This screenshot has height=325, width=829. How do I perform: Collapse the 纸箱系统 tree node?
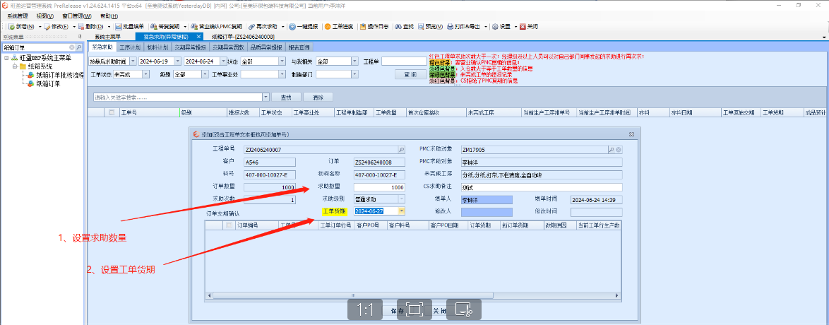16,66
